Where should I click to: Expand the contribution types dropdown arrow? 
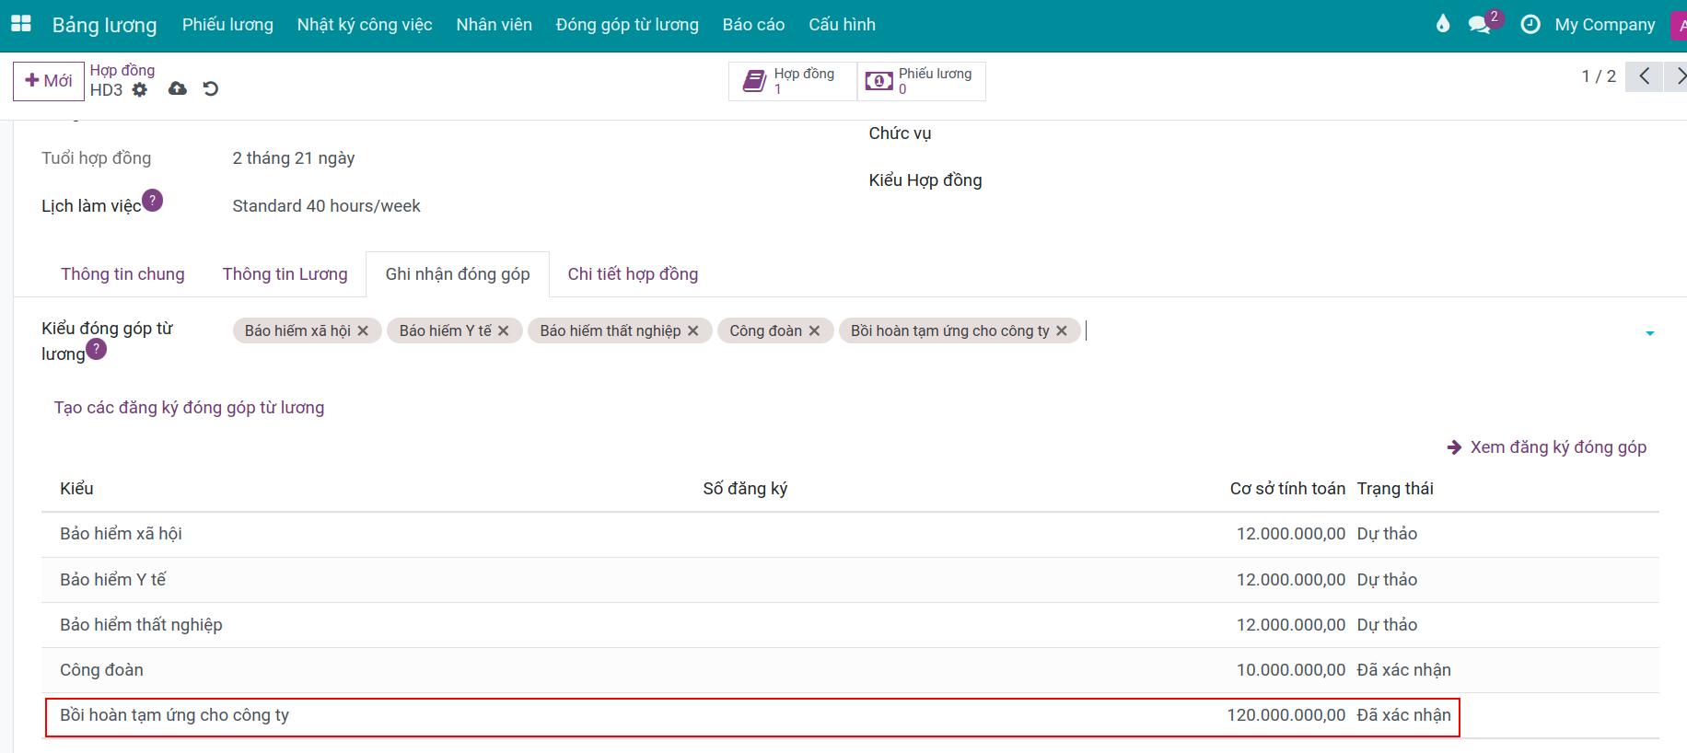coord(1650,333)
